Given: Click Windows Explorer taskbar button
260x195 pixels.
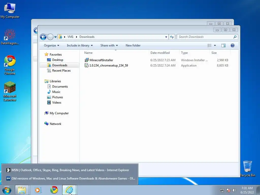Looking at the screenshot, I should pos(22,190).
